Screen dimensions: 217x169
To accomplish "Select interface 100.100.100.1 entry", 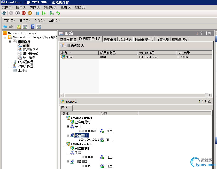I will [89, 140].
